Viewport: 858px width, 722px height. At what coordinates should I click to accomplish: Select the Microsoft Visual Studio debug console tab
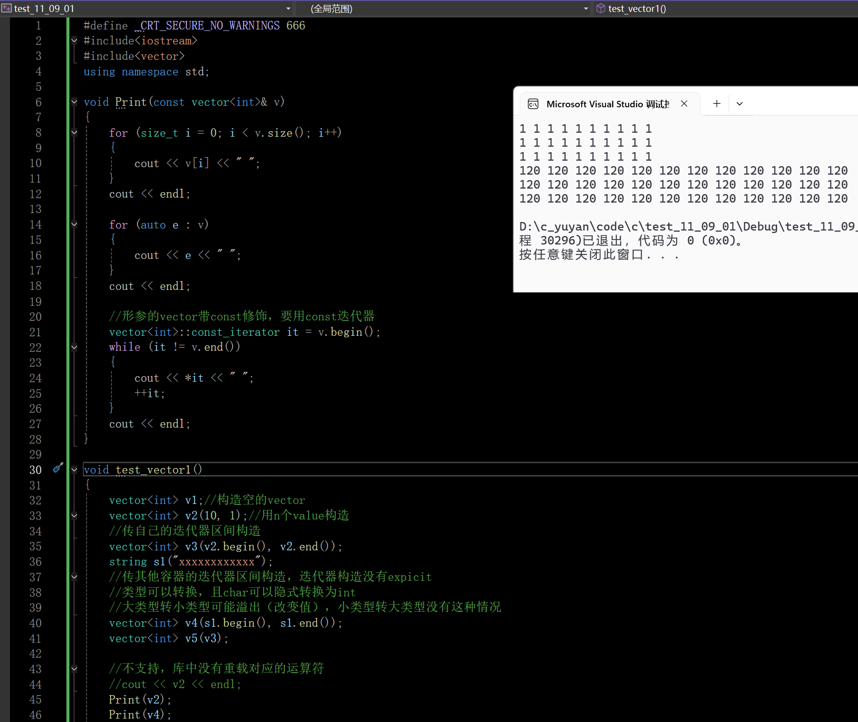coord(610,104)
